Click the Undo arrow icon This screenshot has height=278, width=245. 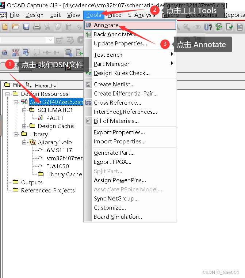79,27
